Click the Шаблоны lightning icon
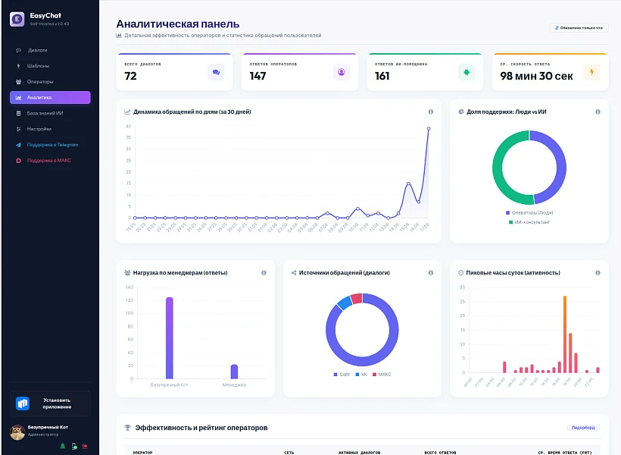The image size is (621, 455). (18, 66)
